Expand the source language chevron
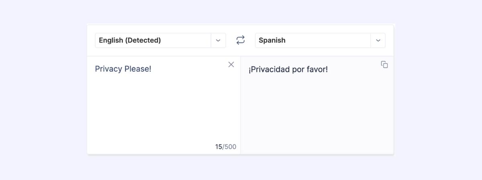 218,40
